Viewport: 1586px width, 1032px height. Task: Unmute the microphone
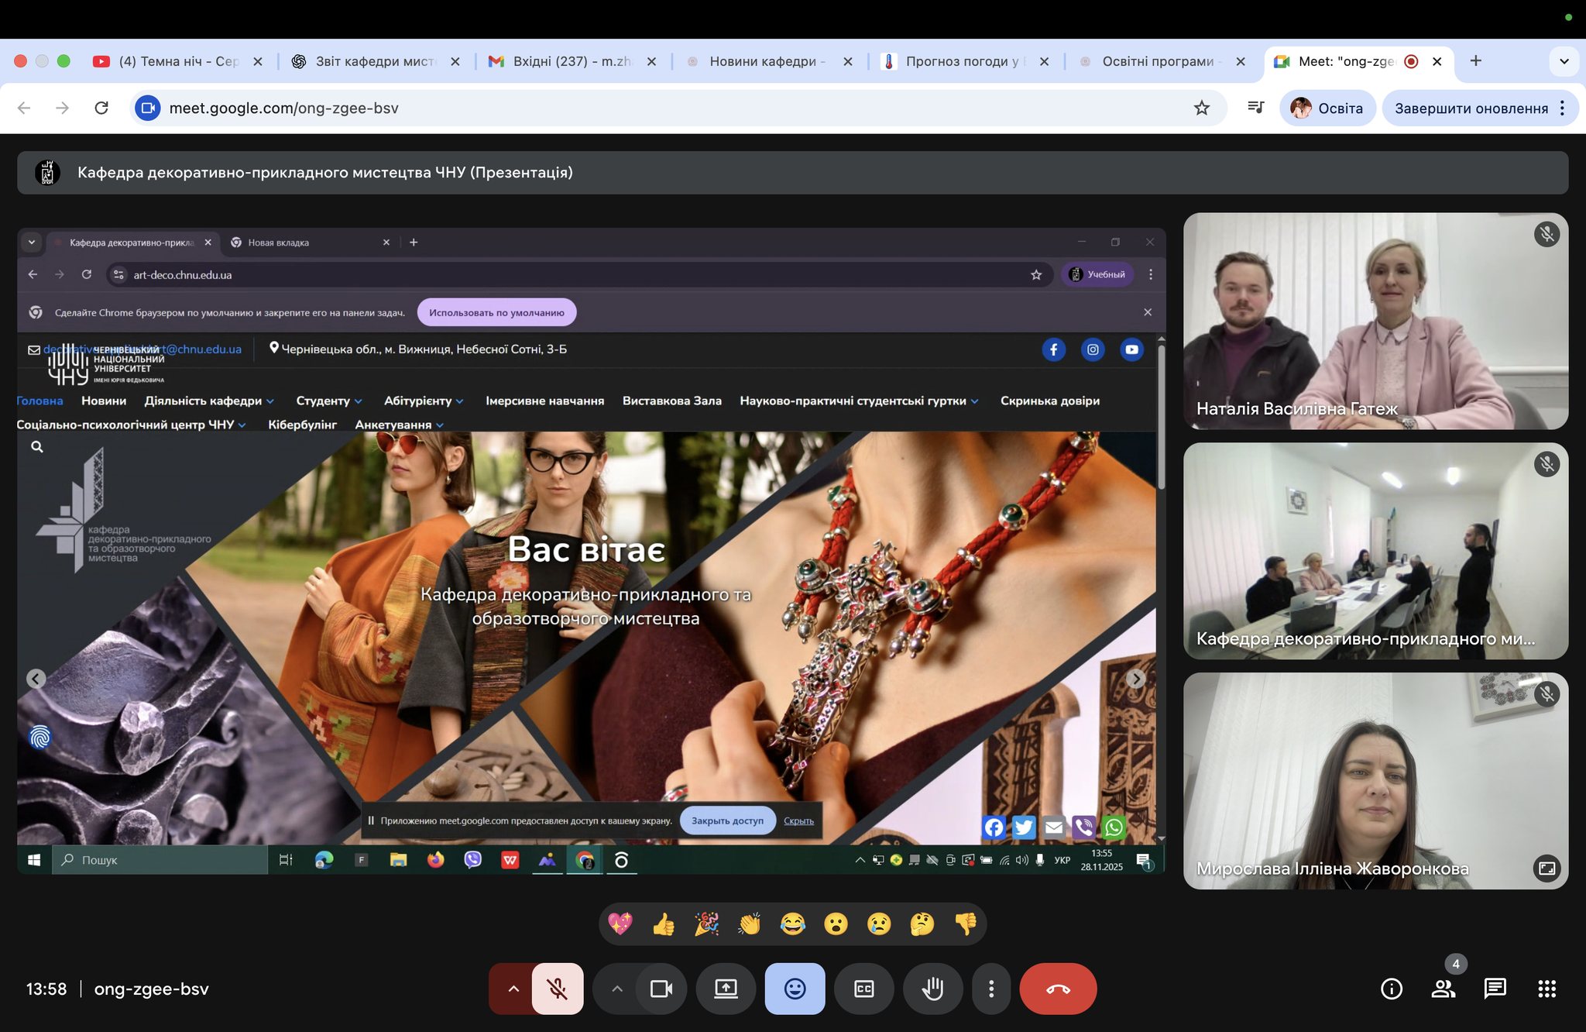[x=557, y=989]
